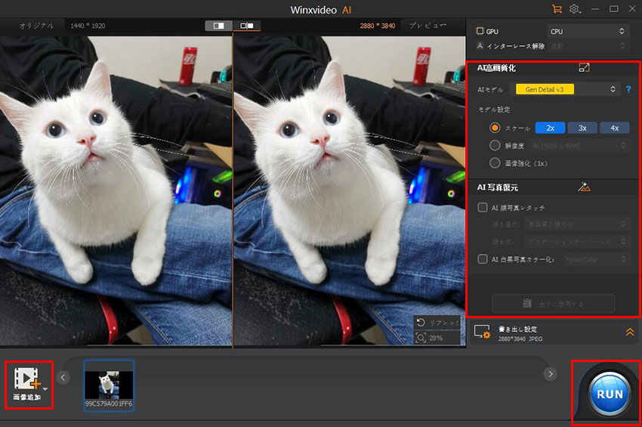Viewport: 642px width, 427px height.
Task: Select the スケール radio button
Action: (x=495, y=128)
